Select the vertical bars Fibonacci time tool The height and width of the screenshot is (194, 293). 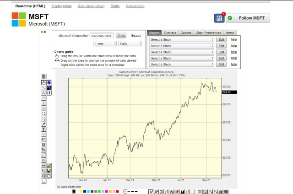[x=43, y=145]
